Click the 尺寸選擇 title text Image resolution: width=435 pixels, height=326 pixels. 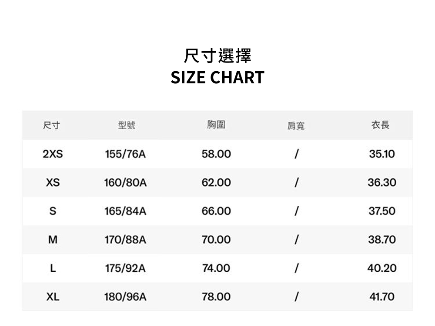tap(217, 56)
